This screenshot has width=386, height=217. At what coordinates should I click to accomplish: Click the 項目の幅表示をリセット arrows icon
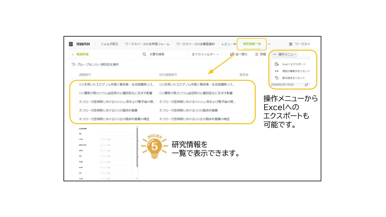[x=277, y=71]
